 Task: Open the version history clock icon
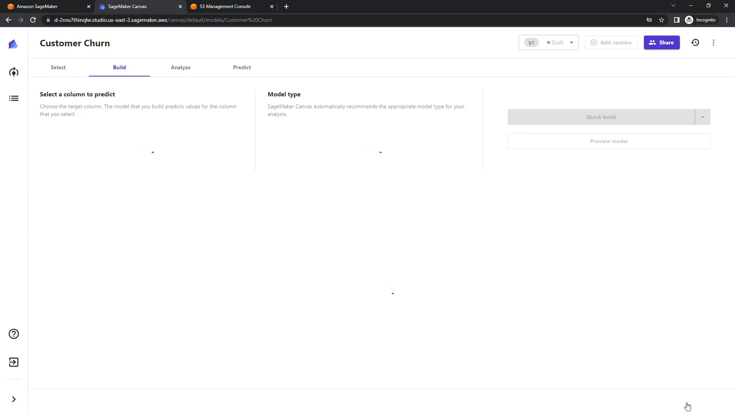pos(695,42)
